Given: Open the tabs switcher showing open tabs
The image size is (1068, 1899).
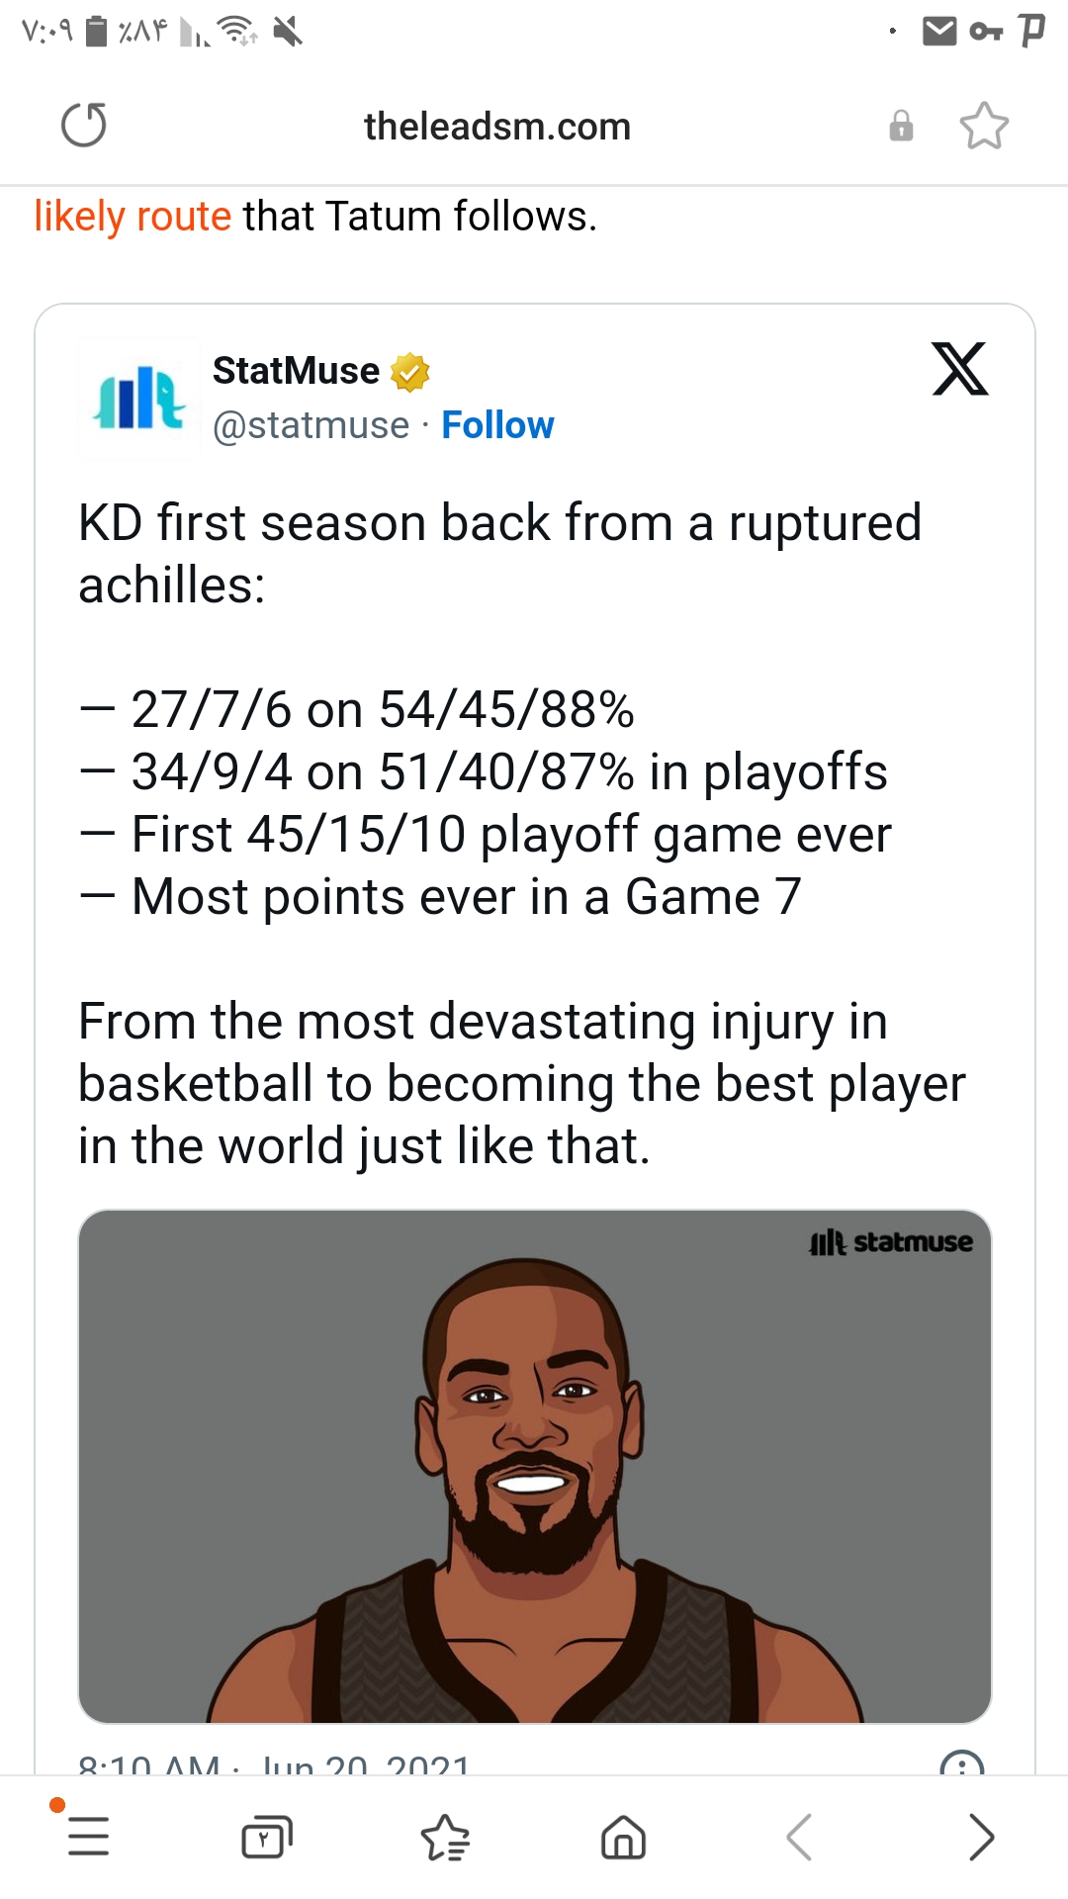Looking at the screenshot, I should pyautogui.click(x=267, y=1837).
